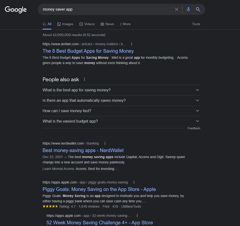Start voice search with the microphone icon
This screenshot has width=240, height=226.
(188, 9)
